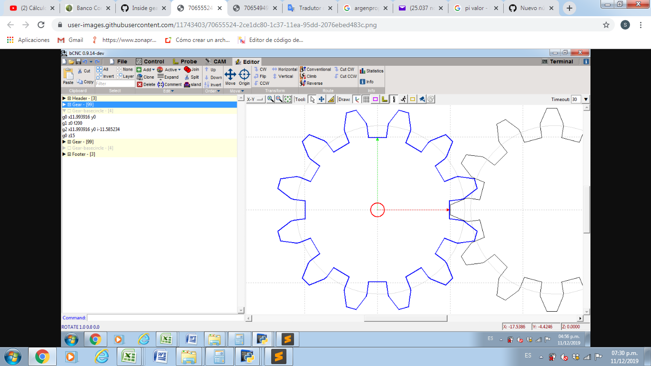Click the fit to screen icon
651x366 pixels.
[x=288, y=99]
